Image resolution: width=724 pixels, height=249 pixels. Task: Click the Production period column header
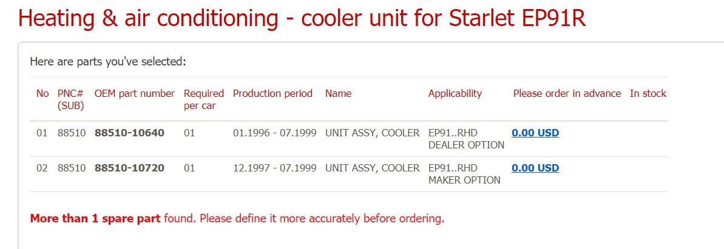(272, 94)
